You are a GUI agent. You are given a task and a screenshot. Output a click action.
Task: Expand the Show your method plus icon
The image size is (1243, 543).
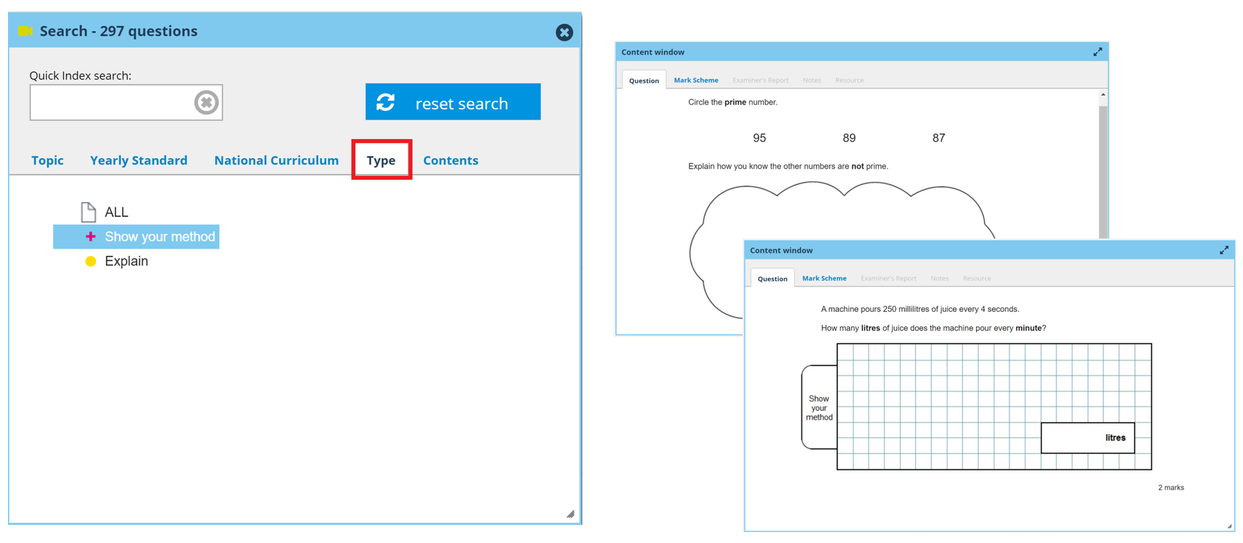pos(91,236)
